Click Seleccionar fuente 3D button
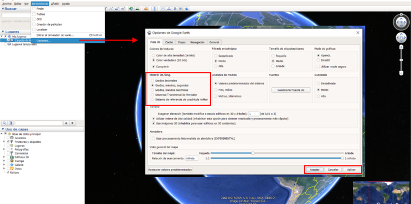This screenshot has width=411, height=204. (291, 90)
